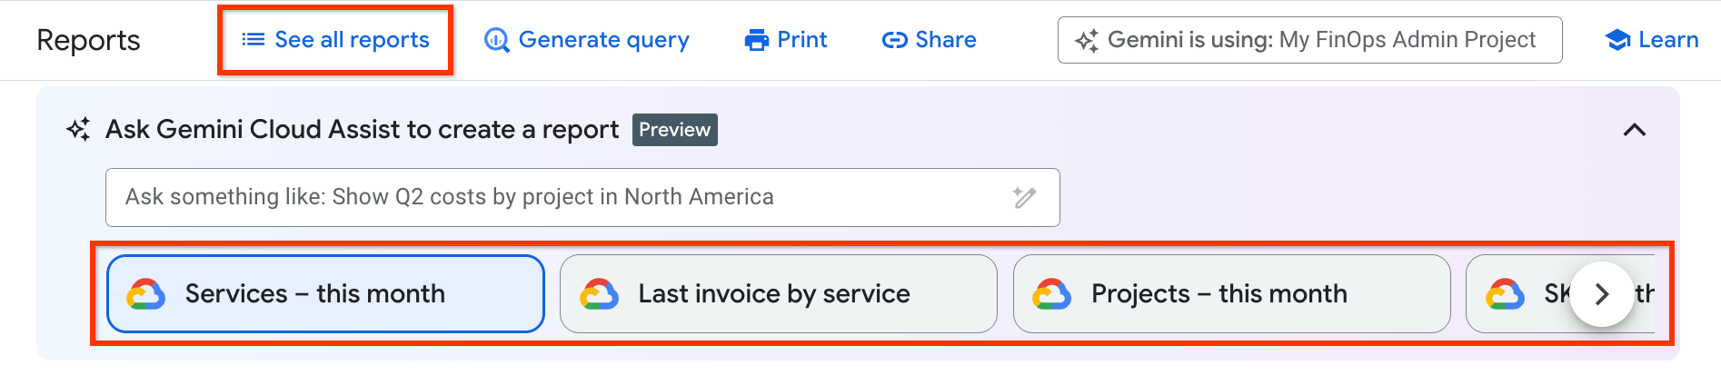The height and width of the screenshot is (385, 1721).
Task: Focus the Ask something like prompt field
Action: [x=563, y=197]
